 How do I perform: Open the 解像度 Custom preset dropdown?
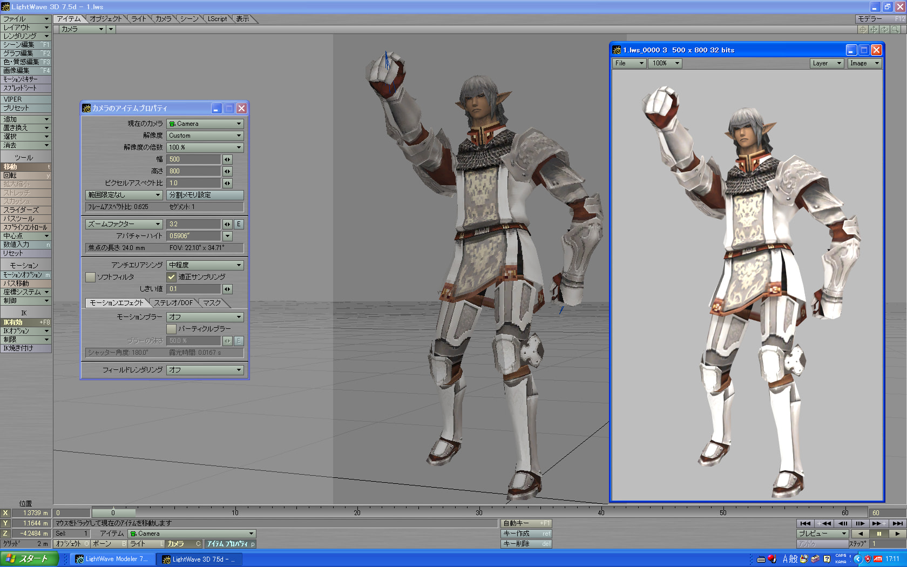205,136
